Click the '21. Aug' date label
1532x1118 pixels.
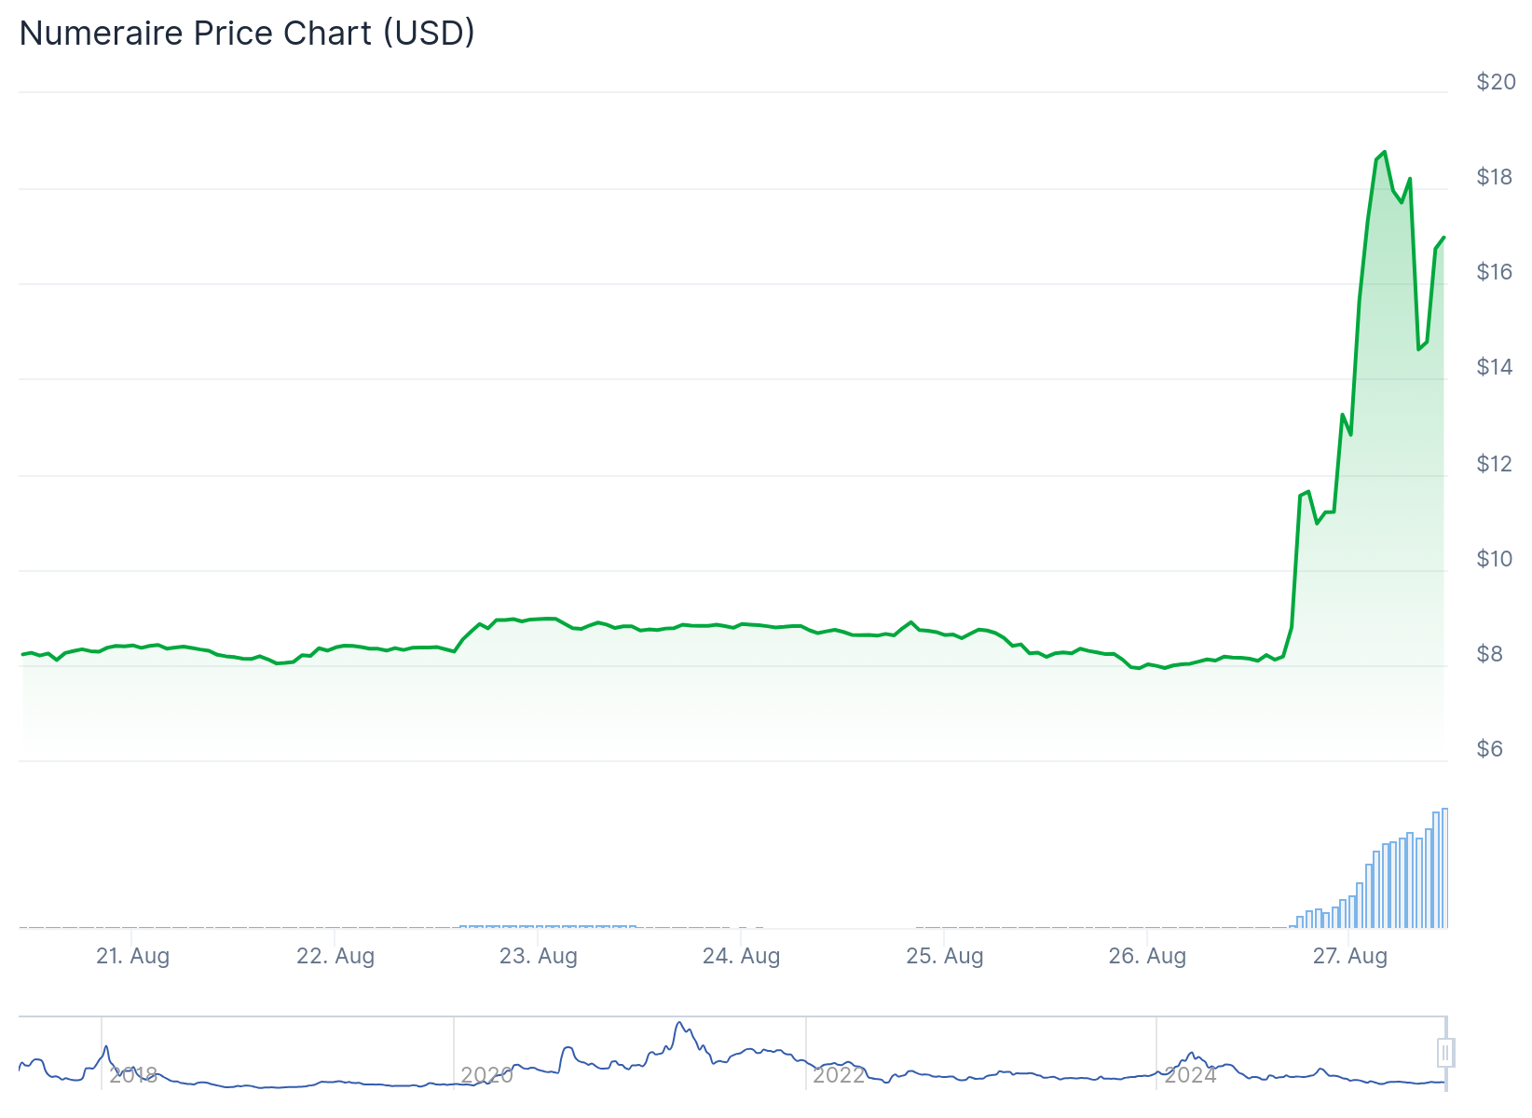point(133,956)
